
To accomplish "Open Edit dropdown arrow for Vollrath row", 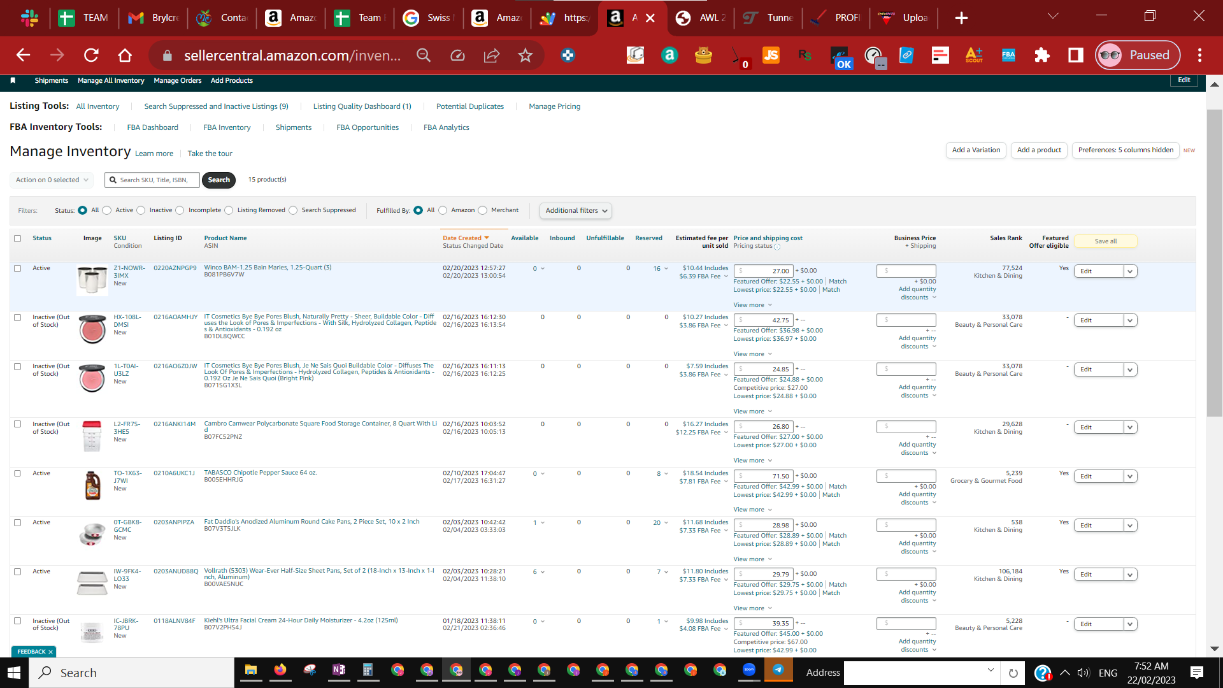I will click(x=1130, y=575).
